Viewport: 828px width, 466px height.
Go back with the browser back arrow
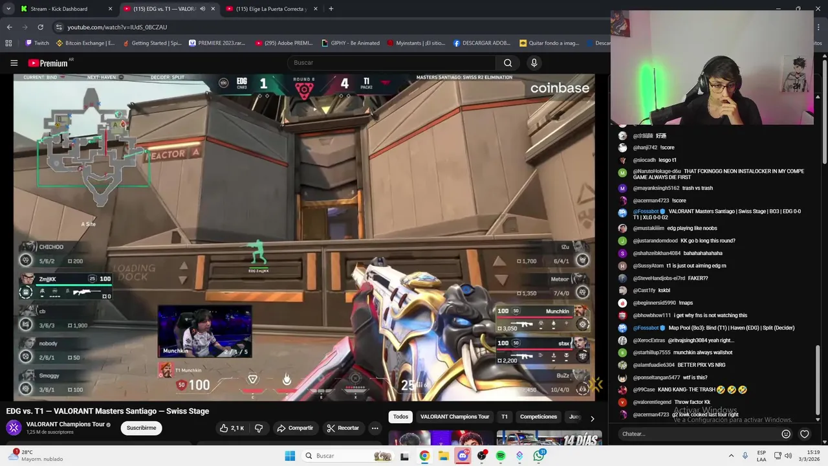tap(9, 27)
